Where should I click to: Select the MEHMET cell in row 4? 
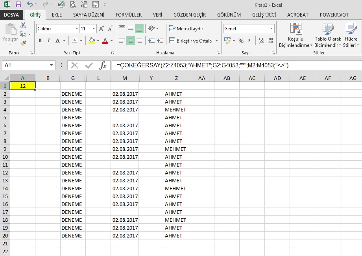click(x=175, y=109)
